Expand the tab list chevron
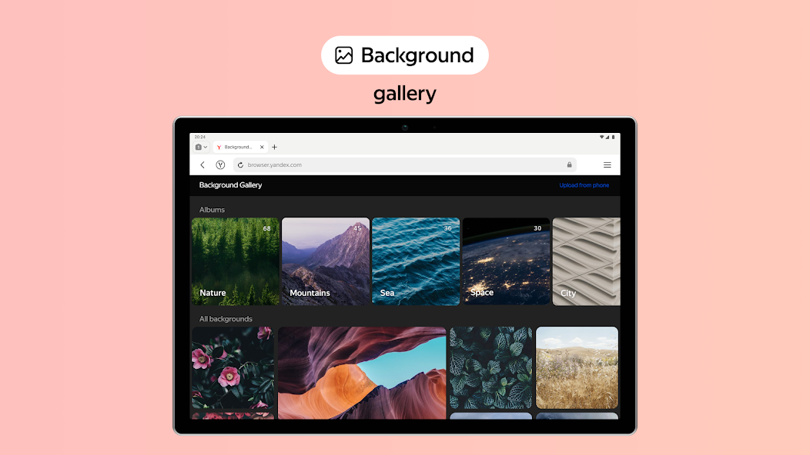The image size is (810, 455). click(205, 147)
